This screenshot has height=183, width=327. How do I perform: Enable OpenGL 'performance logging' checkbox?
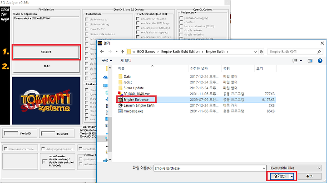point(181,18)
